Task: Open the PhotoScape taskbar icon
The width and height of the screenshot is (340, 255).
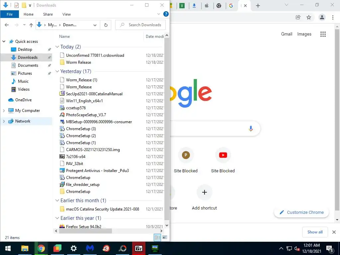Action: tap(122, 248)
